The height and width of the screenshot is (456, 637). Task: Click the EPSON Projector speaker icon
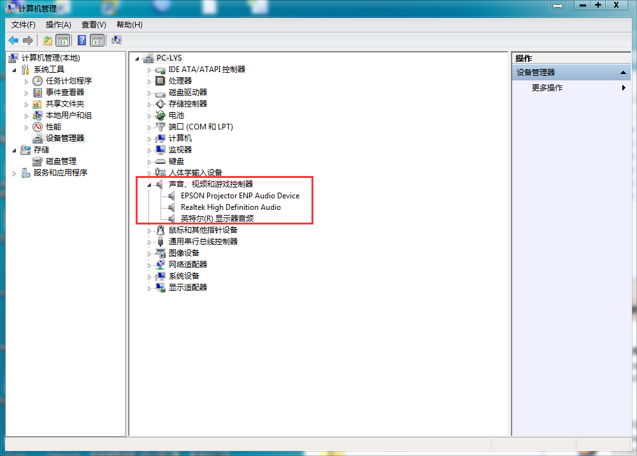[172, 196]
